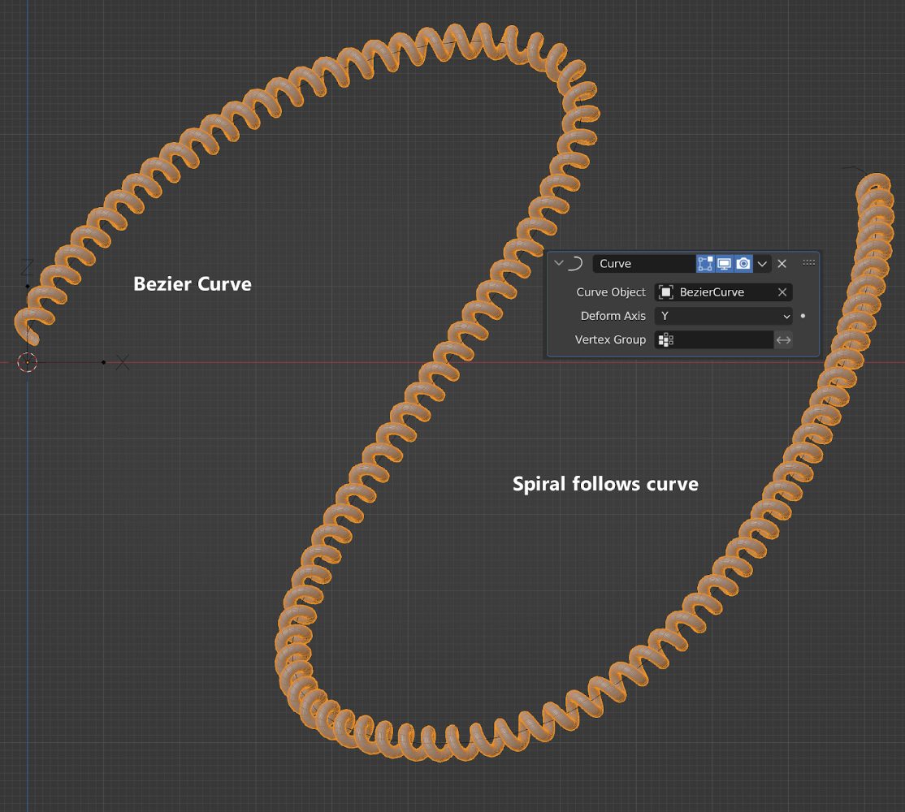This screenshot has height=812, width=905.
Task: Click the modifier drag handle dots
Action: tap(808, 263)
